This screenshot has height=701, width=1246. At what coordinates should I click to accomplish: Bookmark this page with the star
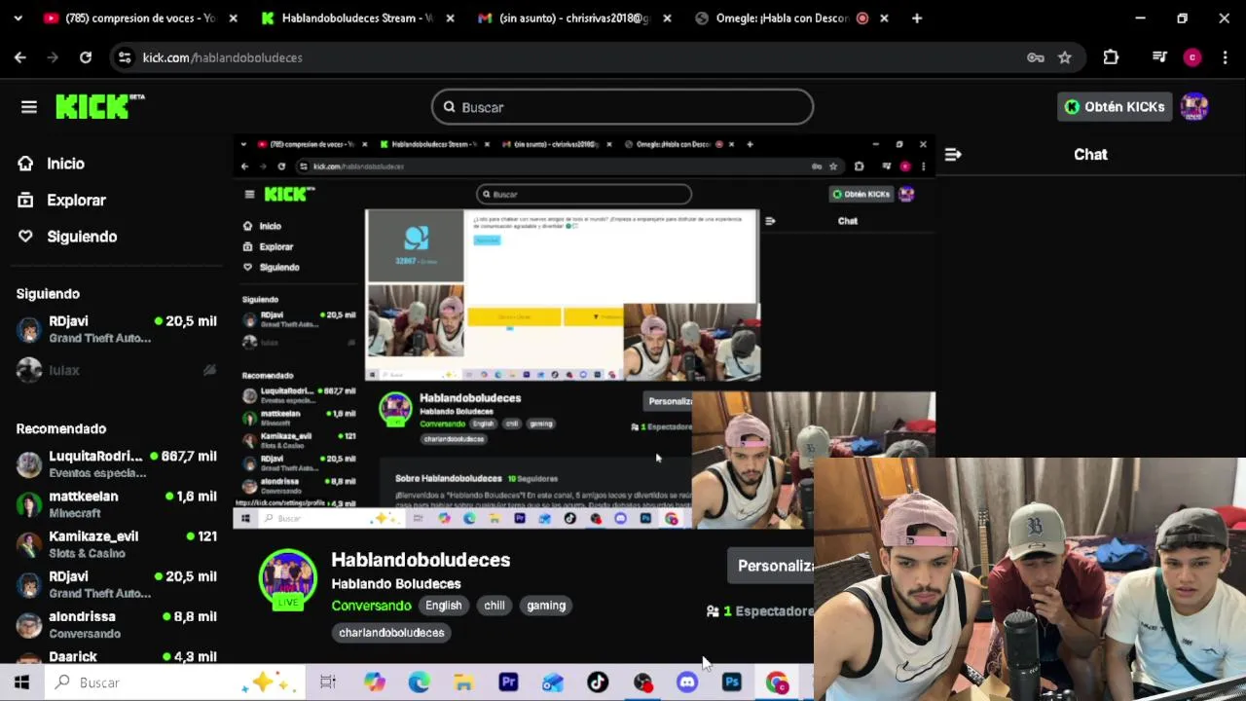point(1065,57)
